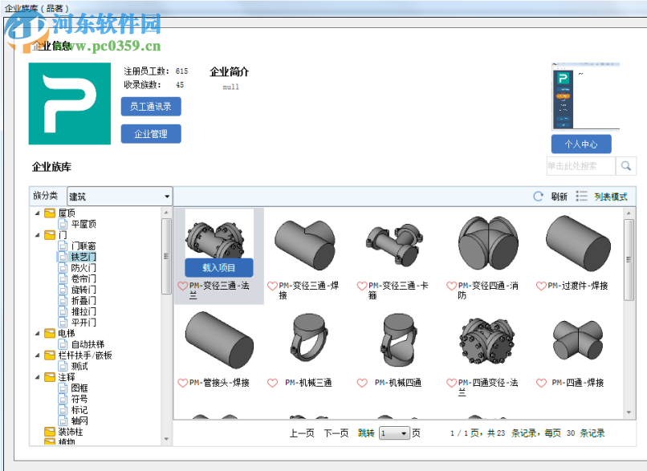The image size is (647, 471).
Task: Click the search magnifier icon
Action: (626, 165)
